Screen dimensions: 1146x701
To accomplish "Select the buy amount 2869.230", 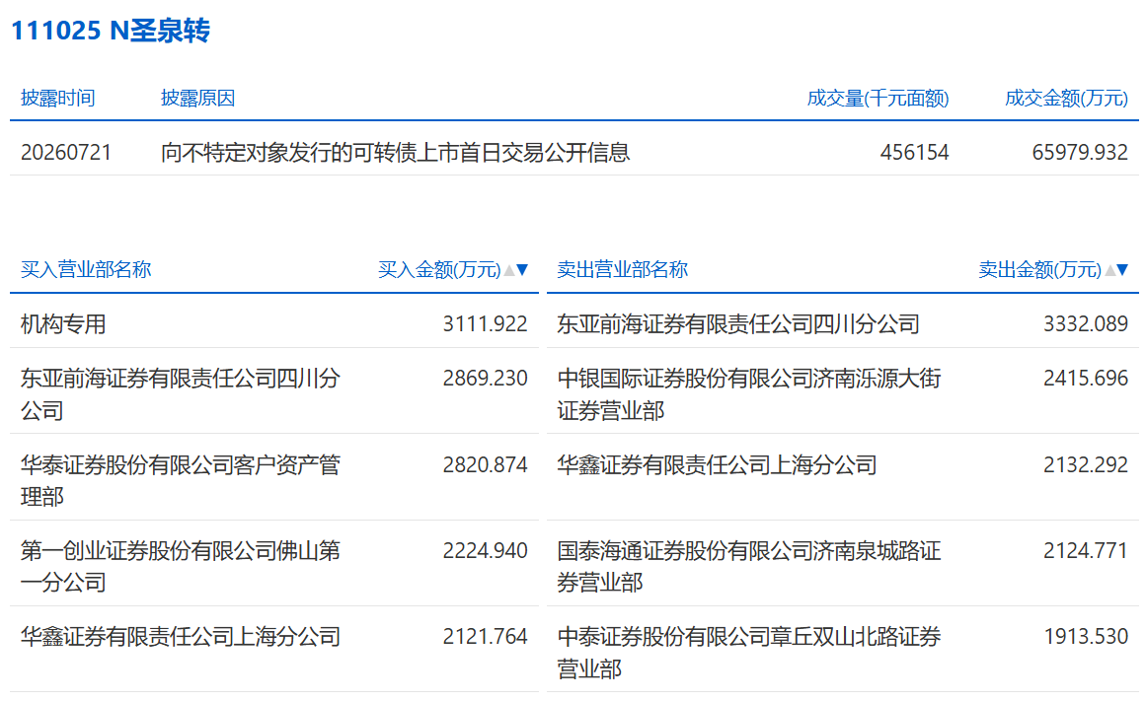I will pyautogui.click(x=486, y=379).
